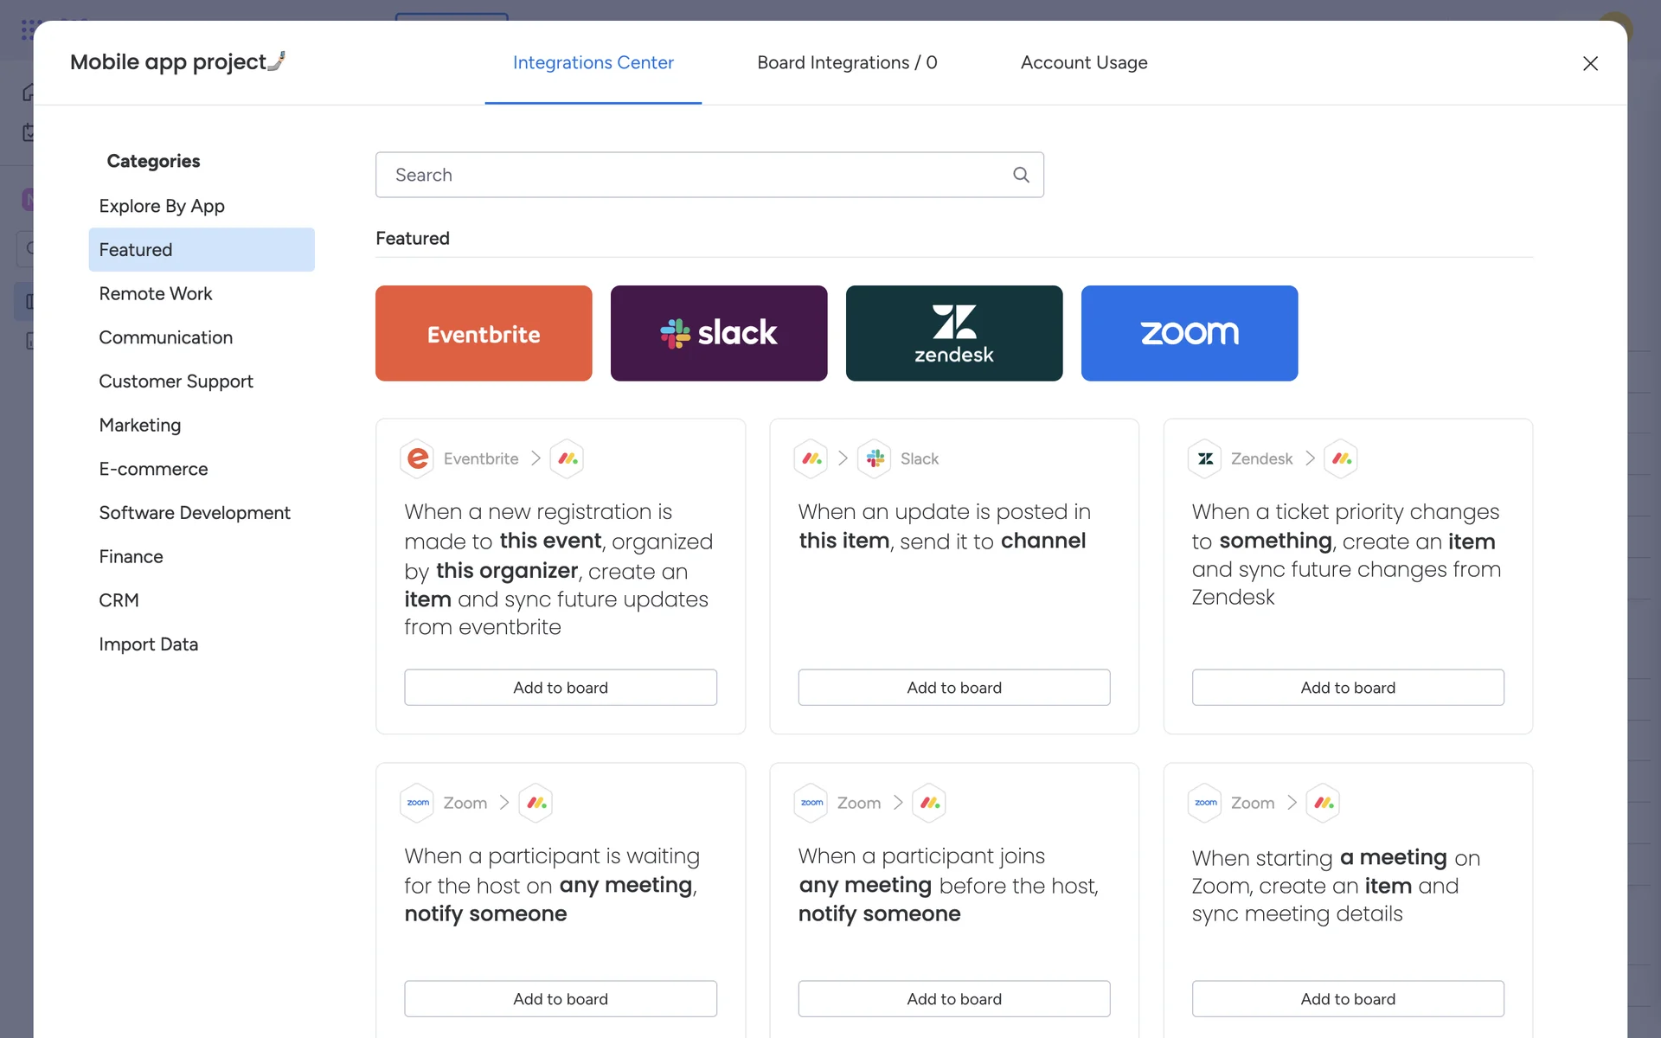Select the Explore By App category

(162, 206)
